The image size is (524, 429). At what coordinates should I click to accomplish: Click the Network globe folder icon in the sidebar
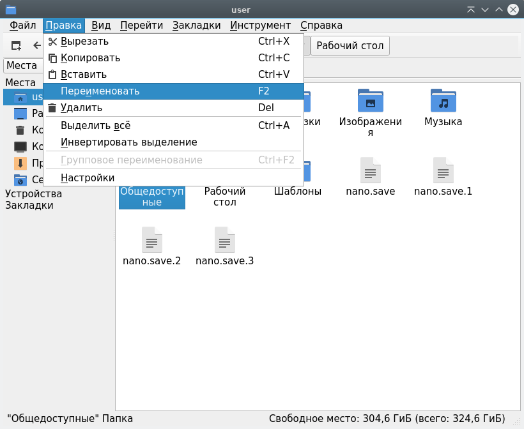pos(20,180)
